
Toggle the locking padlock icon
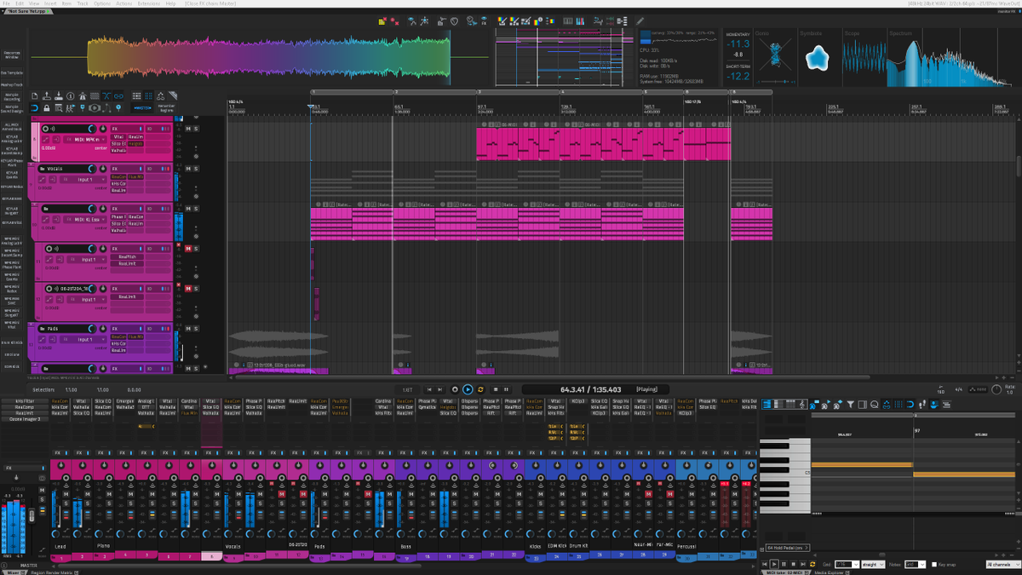pos(47,108)
